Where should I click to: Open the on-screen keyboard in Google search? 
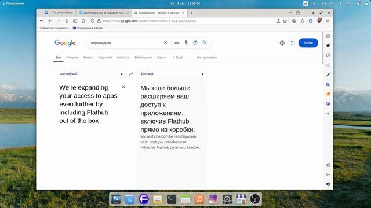click(x=177, y=43)
